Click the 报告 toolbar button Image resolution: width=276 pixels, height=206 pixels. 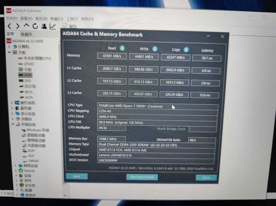pyautogui.click(x=70, y=26)
